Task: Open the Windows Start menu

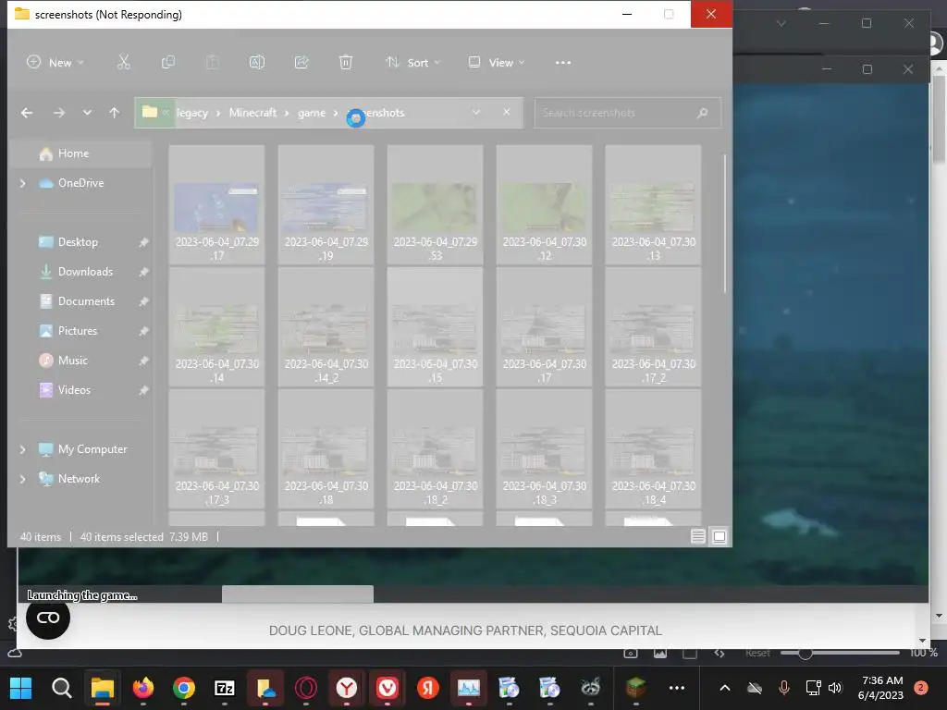Action: (20, 688)
